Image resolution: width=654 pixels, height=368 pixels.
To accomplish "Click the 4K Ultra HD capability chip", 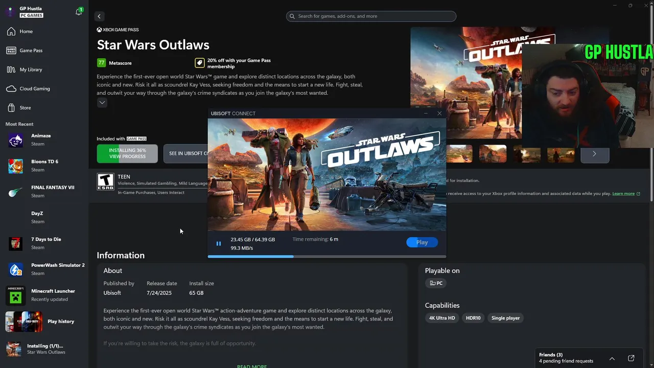I will 442,318.
